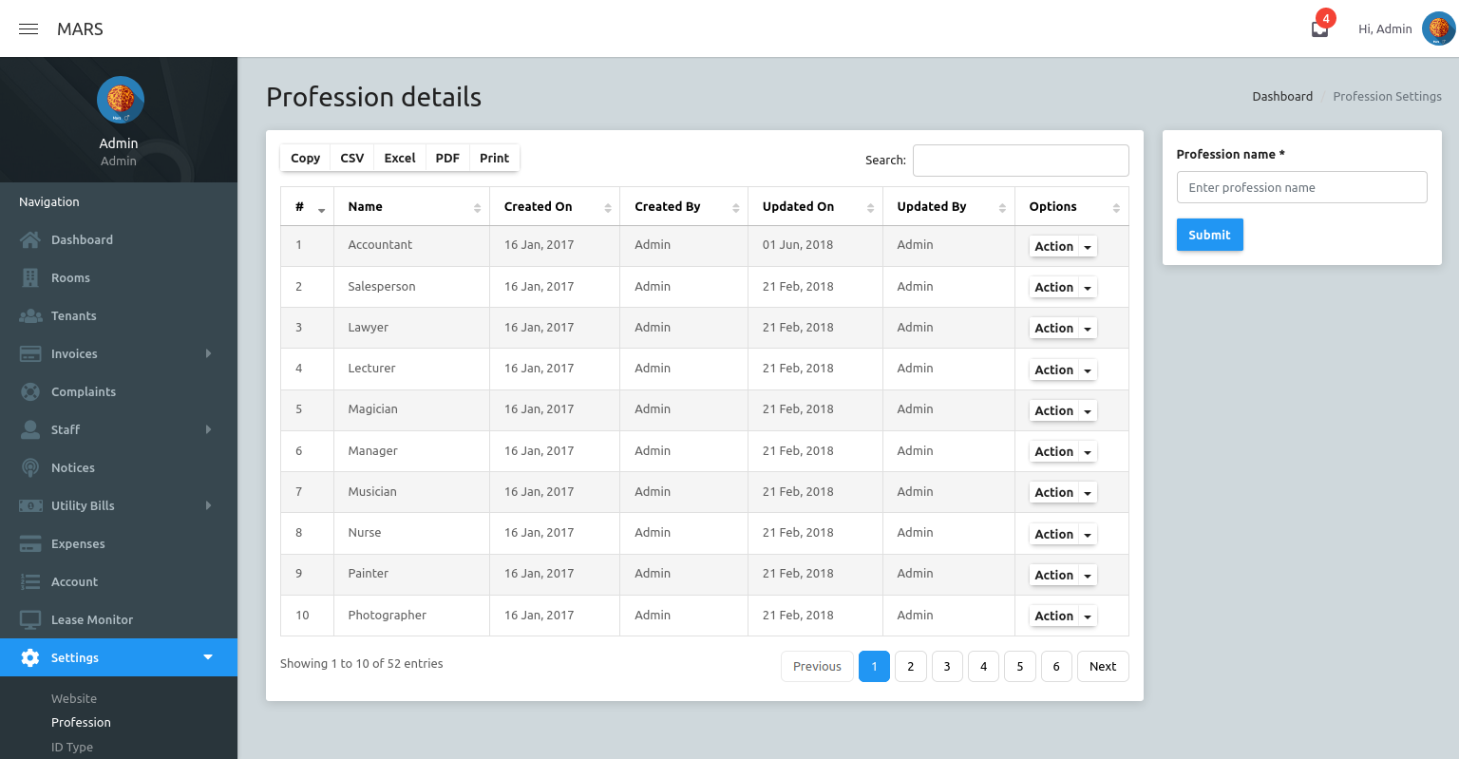The width and height of the screenshot is (1459, 759).
Task: Expand the Invoices submenu
Action: pos(208,353)
